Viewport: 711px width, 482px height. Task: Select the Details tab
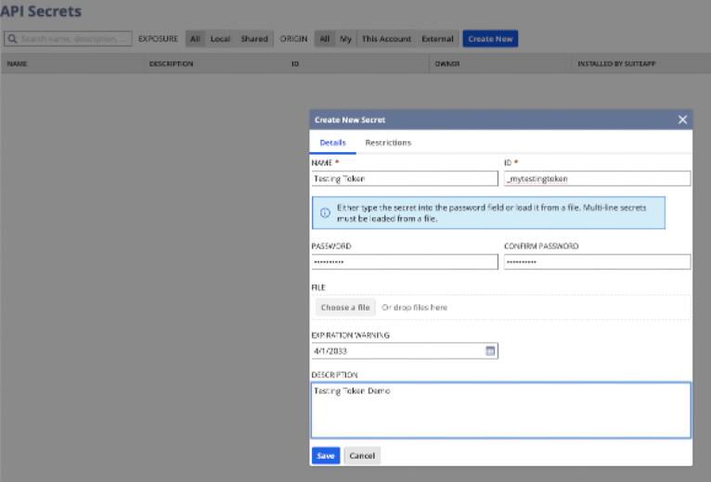tap(332, 143)
